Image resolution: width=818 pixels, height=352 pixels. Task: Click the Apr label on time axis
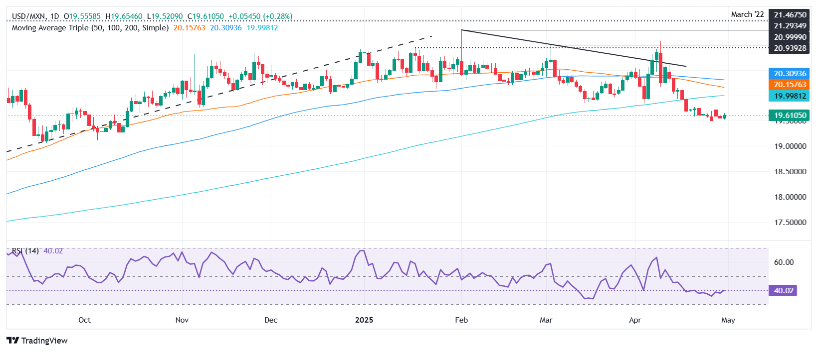pyautogui.click(x=635, y=320)
